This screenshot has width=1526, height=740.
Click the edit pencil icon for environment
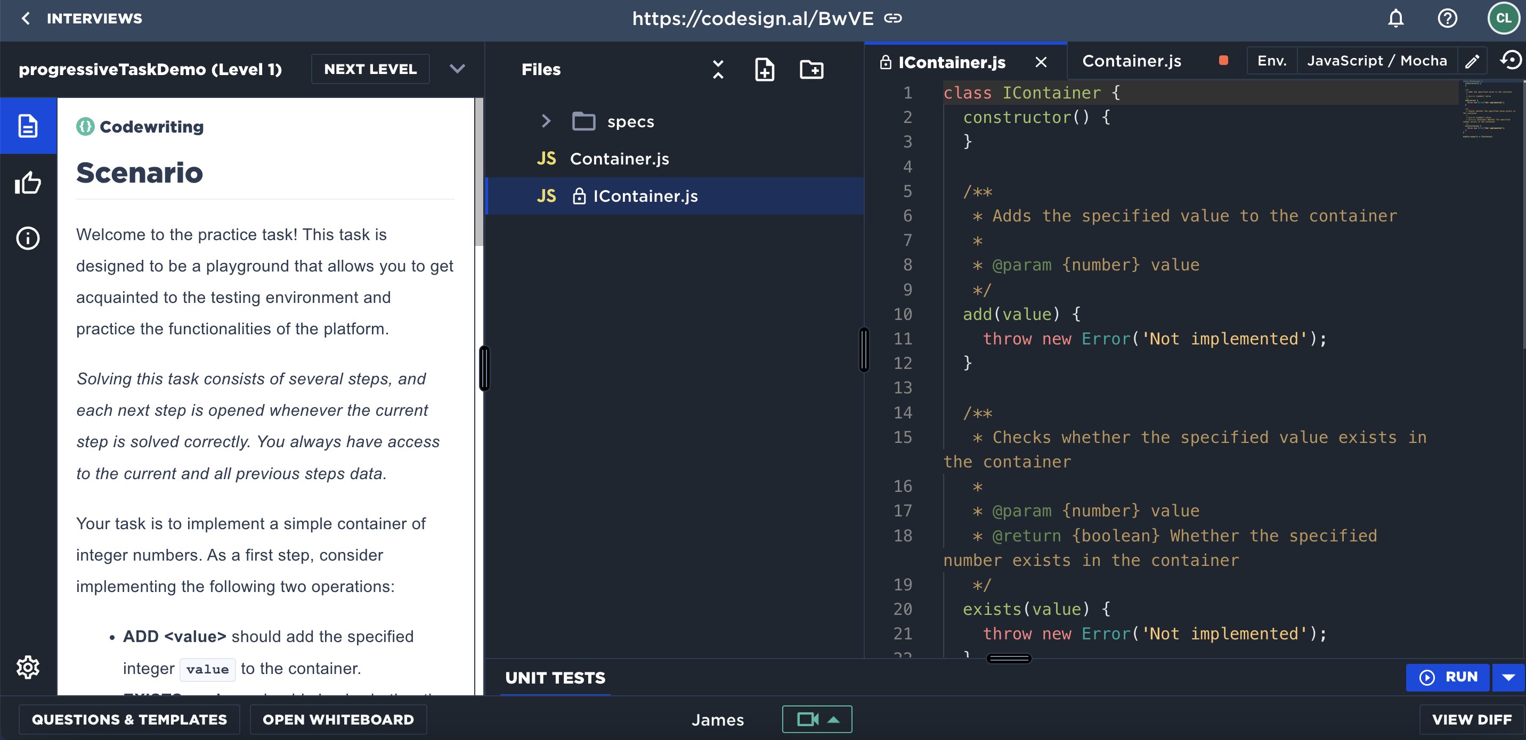1472,61
